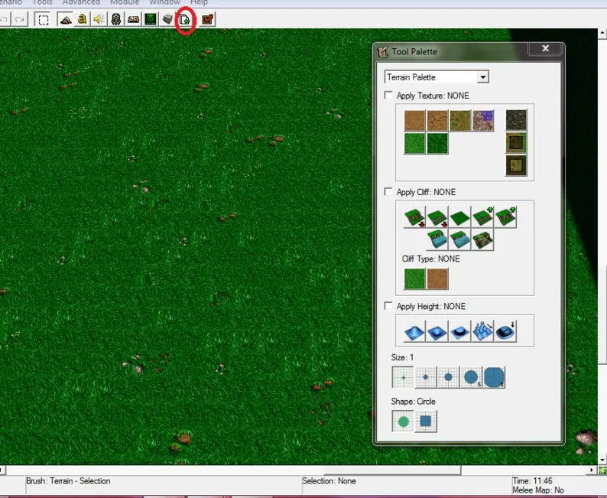Pick the rough cracked dirt texture tile

click(x=437, y=120)
